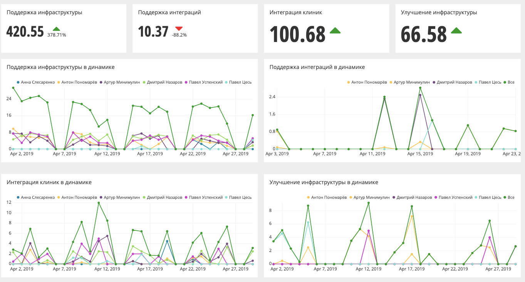Hide Павел Успенский in Интеграция клиник legend
525x282 pixels.
click(204, 197)
